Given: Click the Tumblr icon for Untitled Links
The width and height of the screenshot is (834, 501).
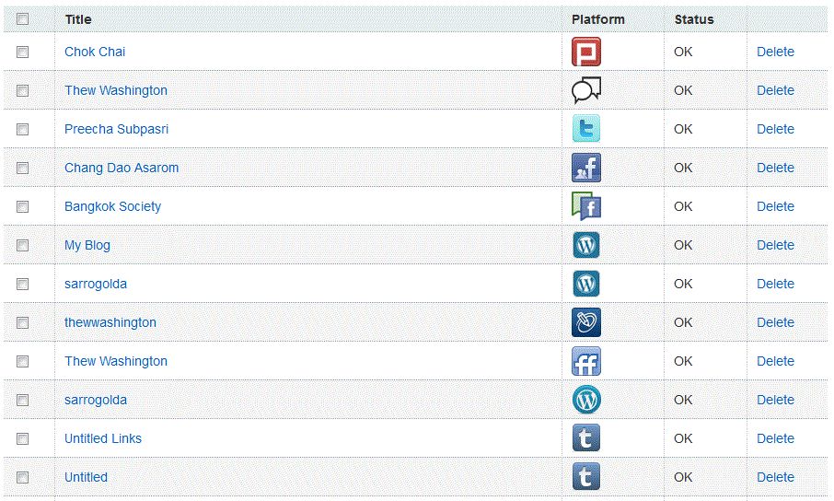Looking at the screenshot, I should (x=586, y=438).
